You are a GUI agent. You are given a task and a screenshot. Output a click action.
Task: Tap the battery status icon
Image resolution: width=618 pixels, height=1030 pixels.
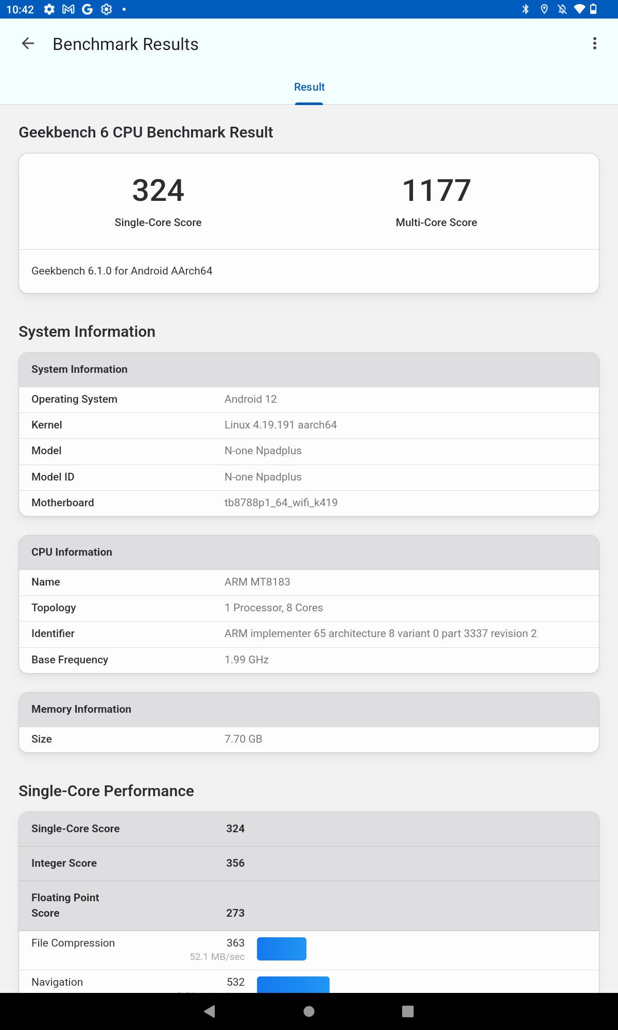point(593,9)
